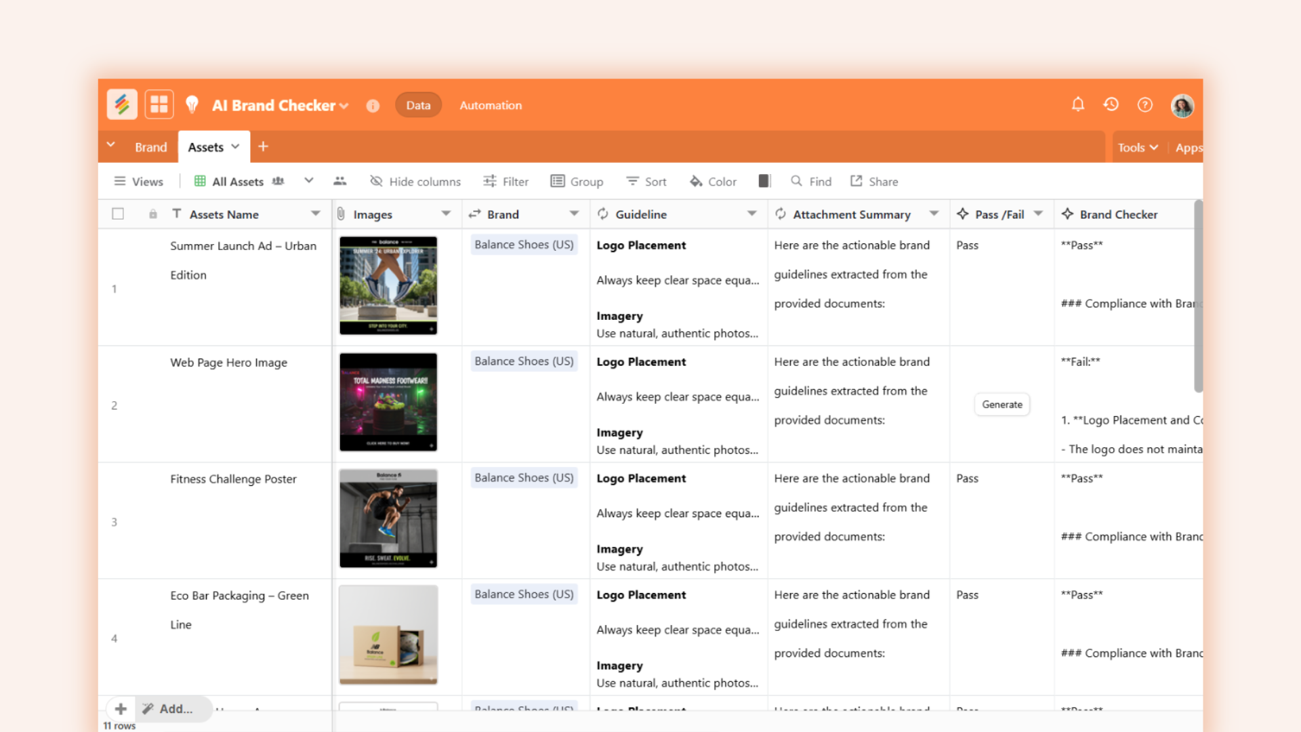The image size is (1301, 732).
Task: Click the Add row button at bottom
Action: tap(120, 708)
